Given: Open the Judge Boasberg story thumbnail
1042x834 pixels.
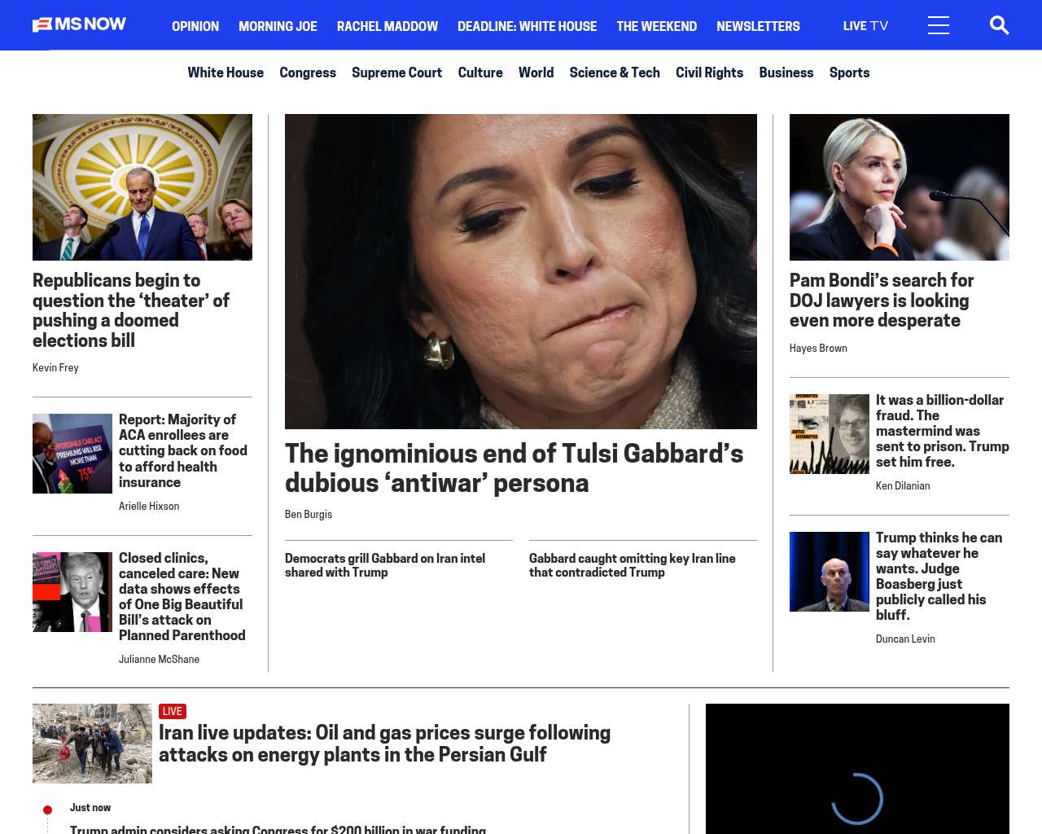Looking at the screenshot, I should [x=830, y=572].
